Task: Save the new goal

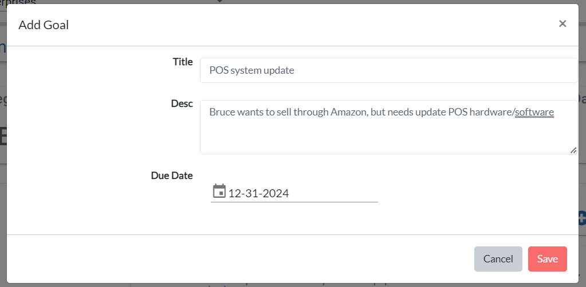Action: click(x=548, y=258)
